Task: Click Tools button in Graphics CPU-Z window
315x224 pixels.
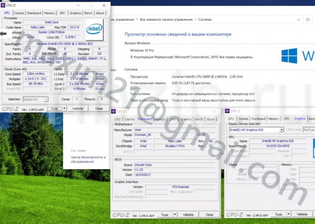Action: tap(278, 214)
